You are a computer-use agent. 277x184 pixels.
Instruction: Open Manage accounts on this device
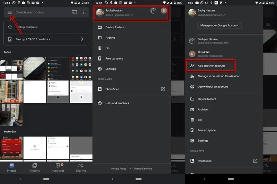(x=224, y=76)
